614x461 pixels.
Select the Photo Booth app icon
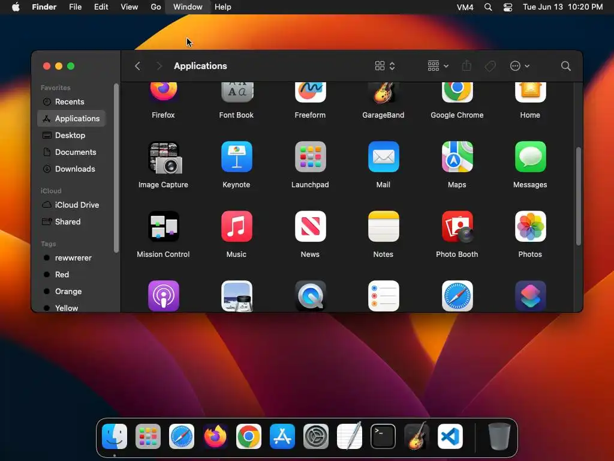click(457, 227)
